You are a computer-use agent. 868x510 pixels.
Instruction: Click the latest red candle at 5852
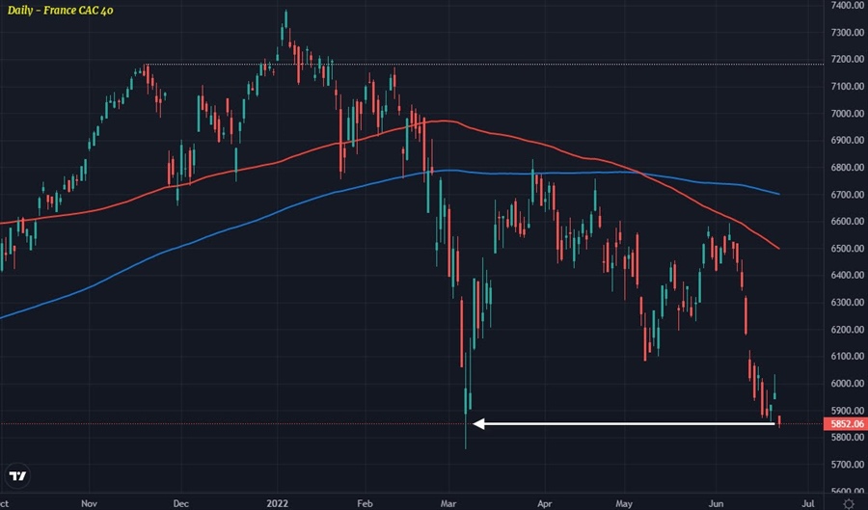point(779,420)
